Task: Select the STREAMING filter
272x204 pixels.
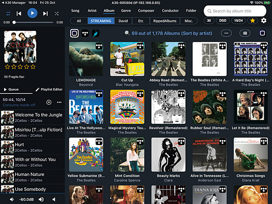Action: click(101, 21)
